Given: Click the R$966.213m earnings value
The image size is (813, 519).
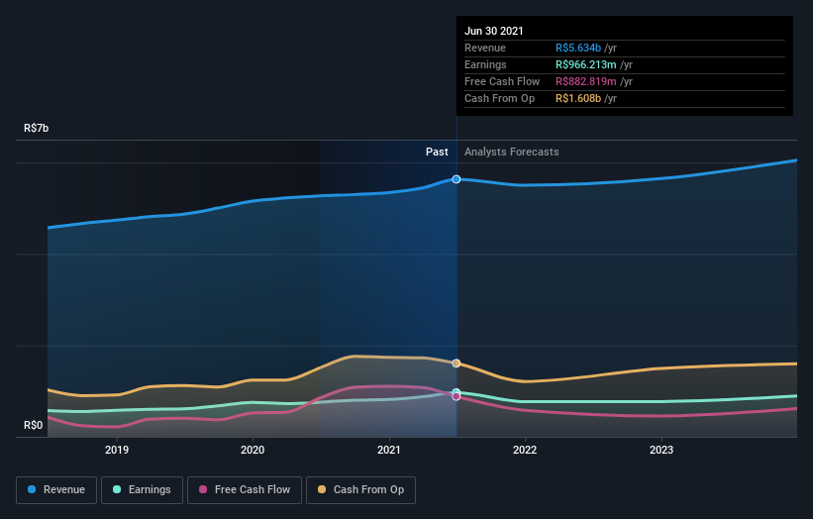Looking at the screenshot, I should pyautogui.click(x=586, y=64).
